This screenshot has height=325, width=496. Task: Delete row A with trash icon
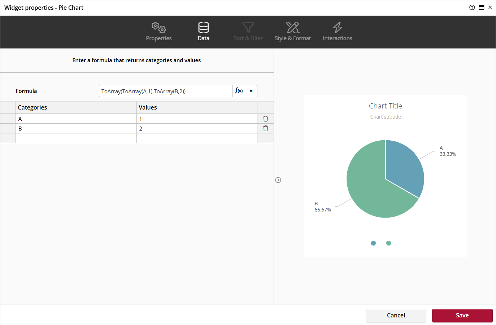(x=266, y=119)
